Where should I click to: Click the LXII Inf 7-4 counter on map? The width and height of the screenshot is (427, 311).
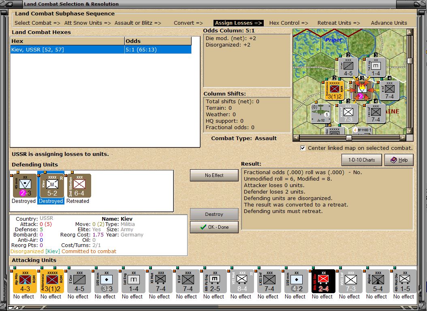(376, 113)
